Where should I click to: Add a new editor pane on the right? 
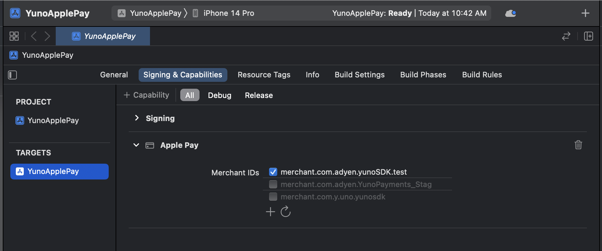[589, 36]
